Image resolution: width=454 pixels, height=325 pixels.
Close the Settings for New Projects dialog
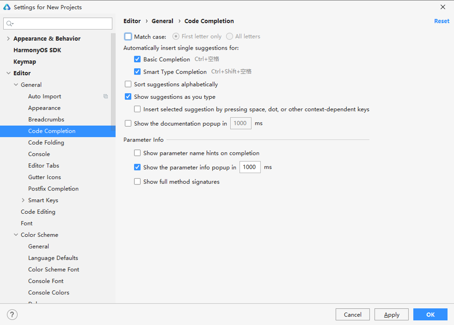coord(443,7)
